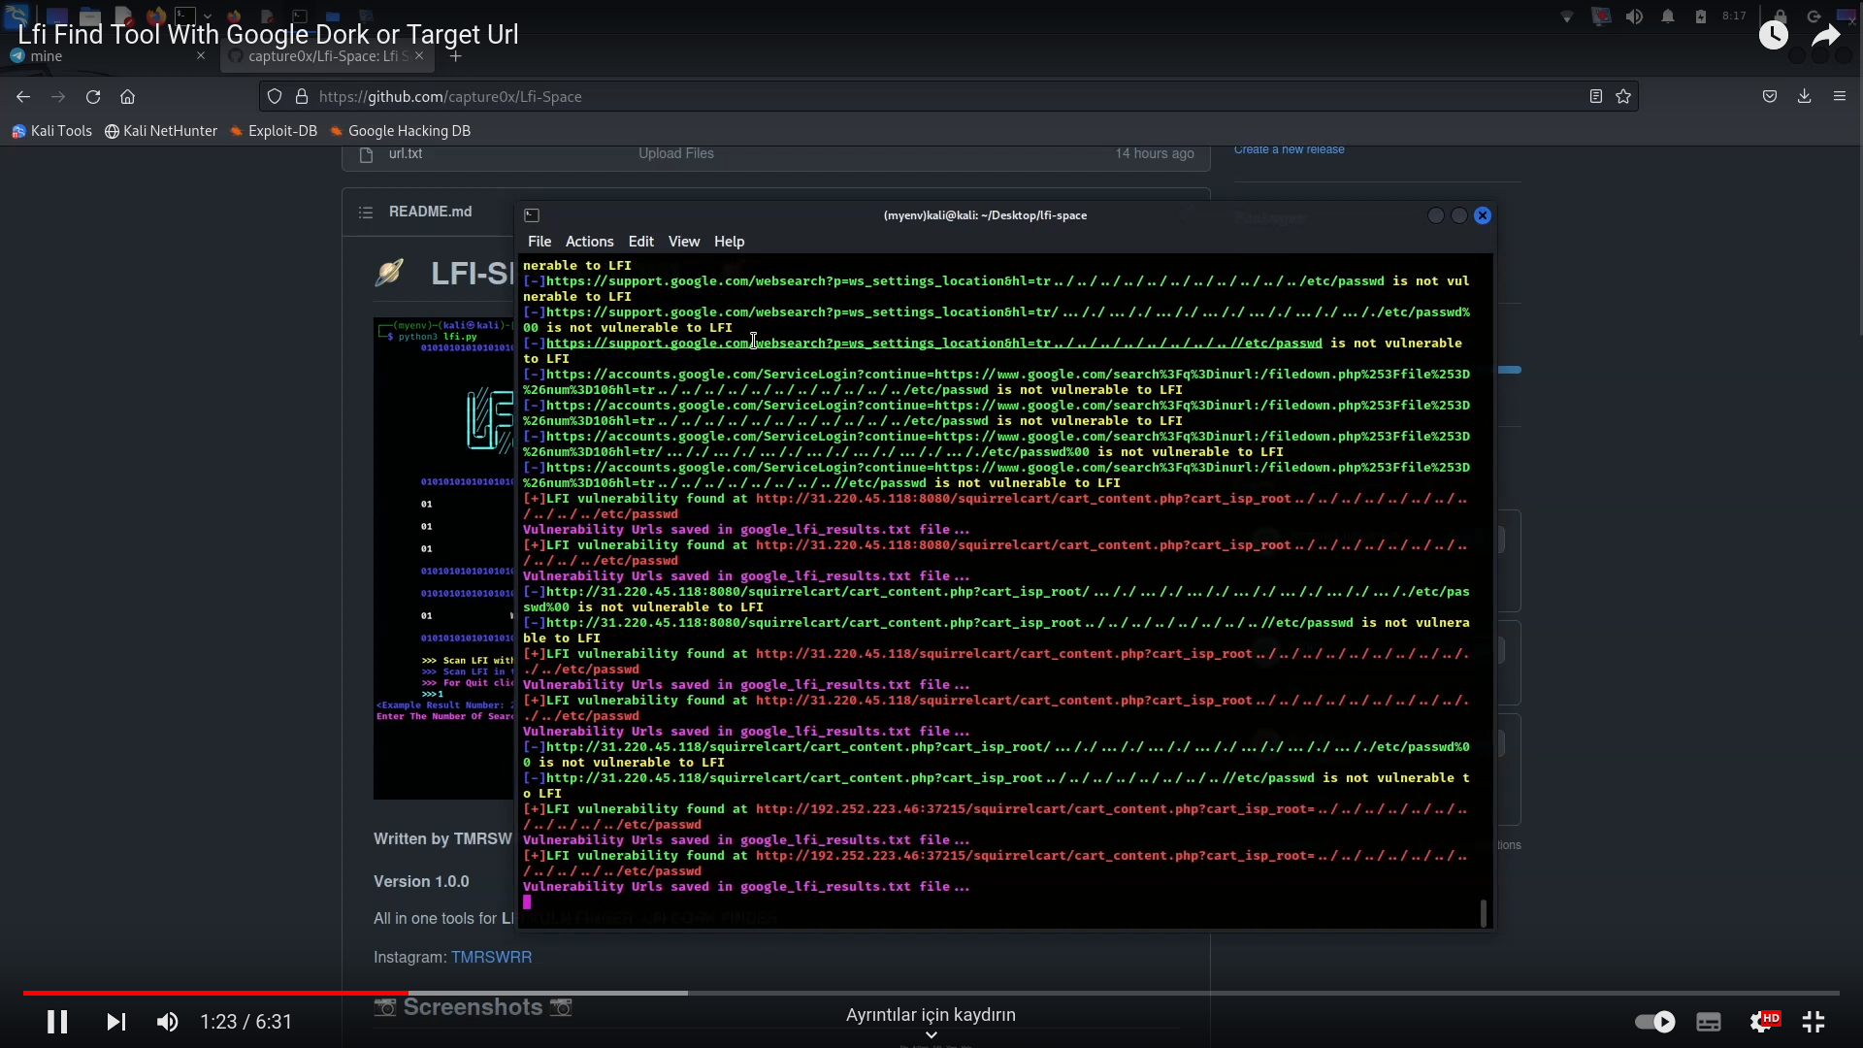The height and width of the screenshot is (1048, 1863).
Task: Open the terminal Edit menu
Action: pyautogui.click(x=641, y=242)
